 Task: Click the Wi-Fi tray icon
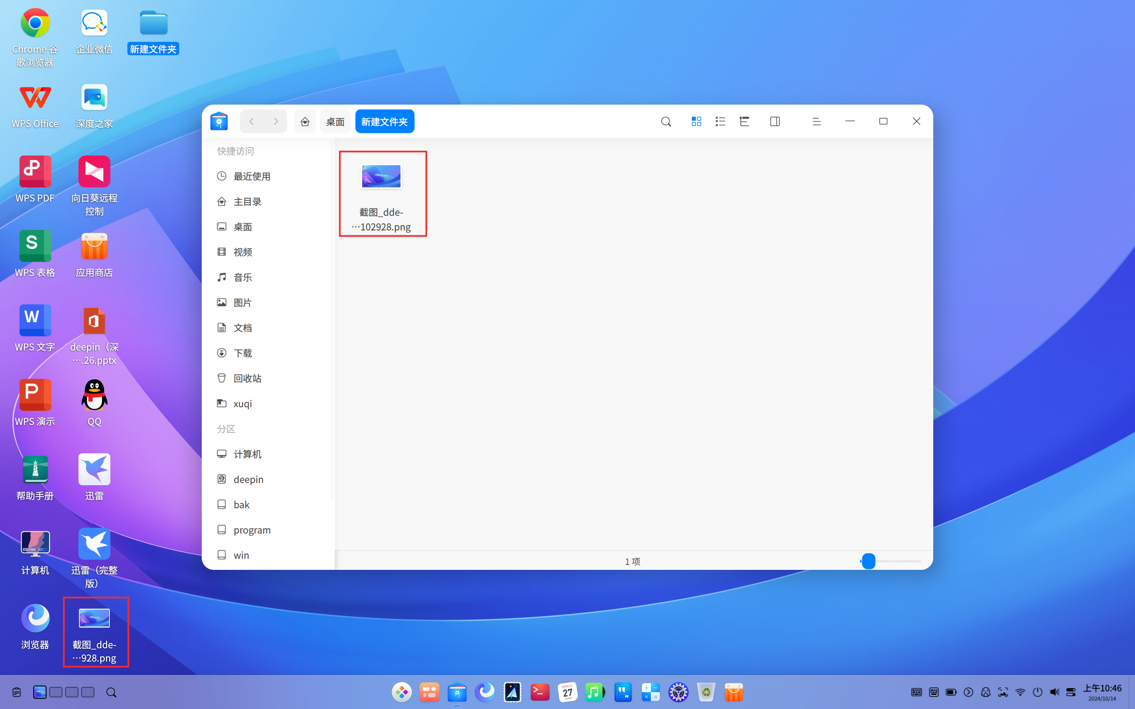point(1020,692)
